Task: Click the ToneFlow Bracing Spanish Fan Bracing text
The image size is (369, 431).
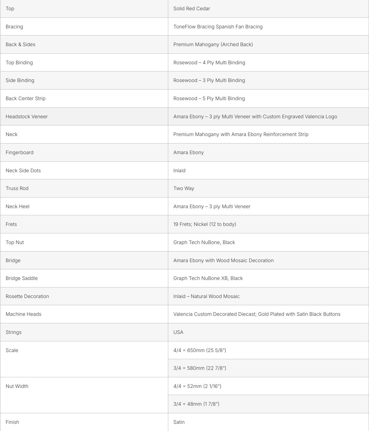Action: [218, 27]
